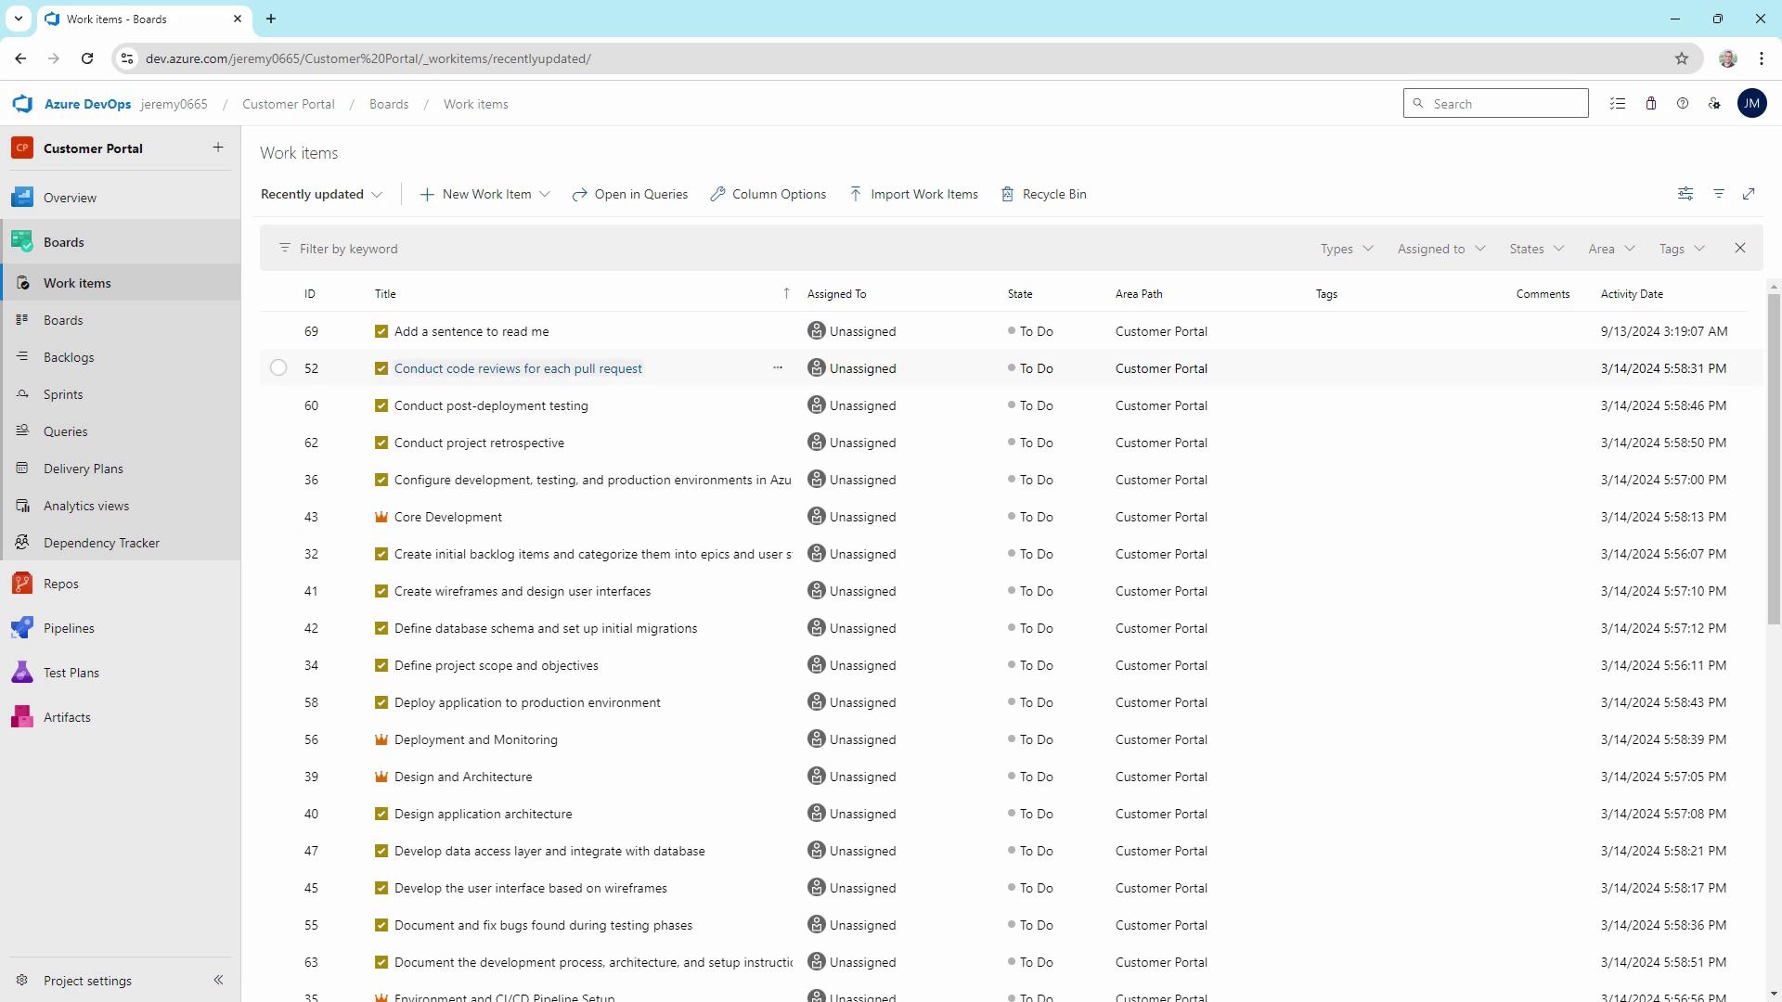This screenshot has width=1782, height=1002.
Task: Expand the Recently updated view dropdown
Action: point(321,194)
